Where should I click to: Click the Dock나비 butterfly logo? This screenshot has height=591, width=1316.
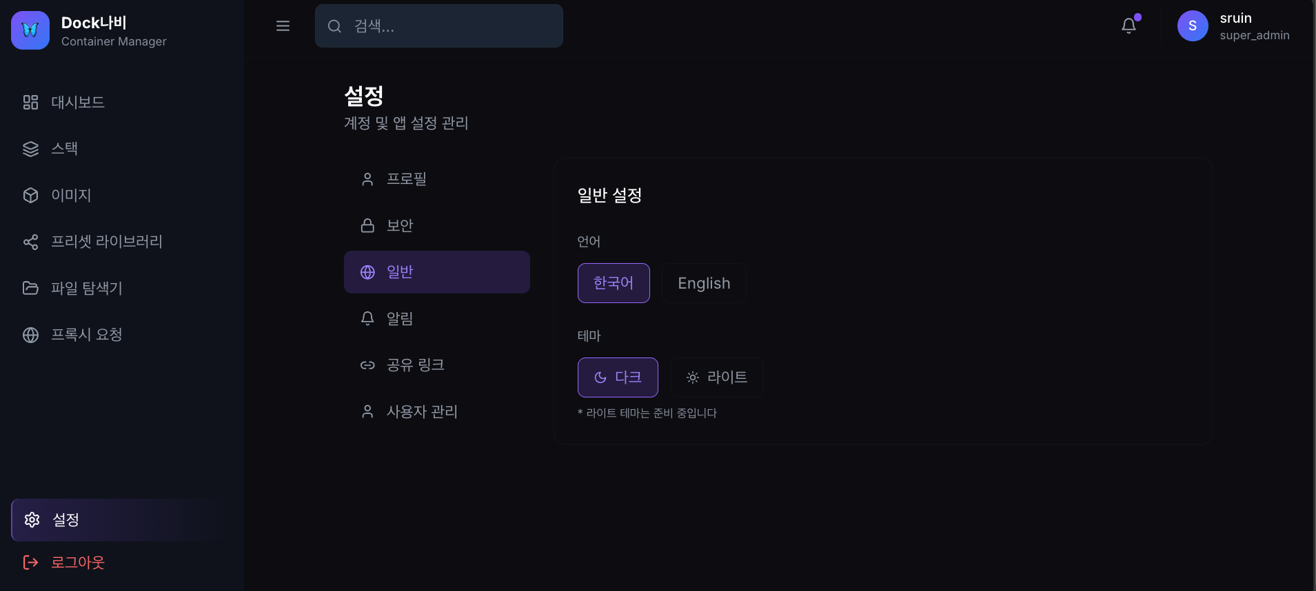[x=30, y=30]
